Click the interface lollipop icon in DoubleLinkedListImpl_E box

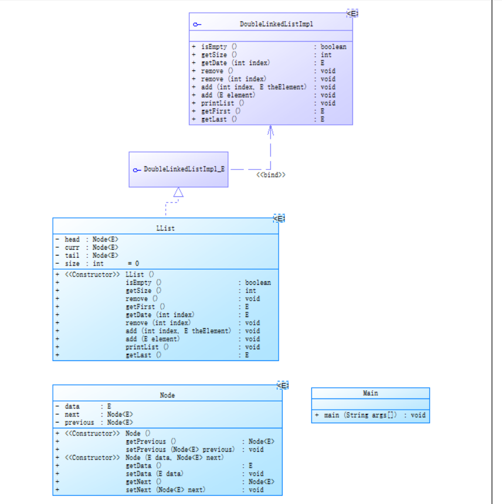pyautogui.click(x=137, y=170)
